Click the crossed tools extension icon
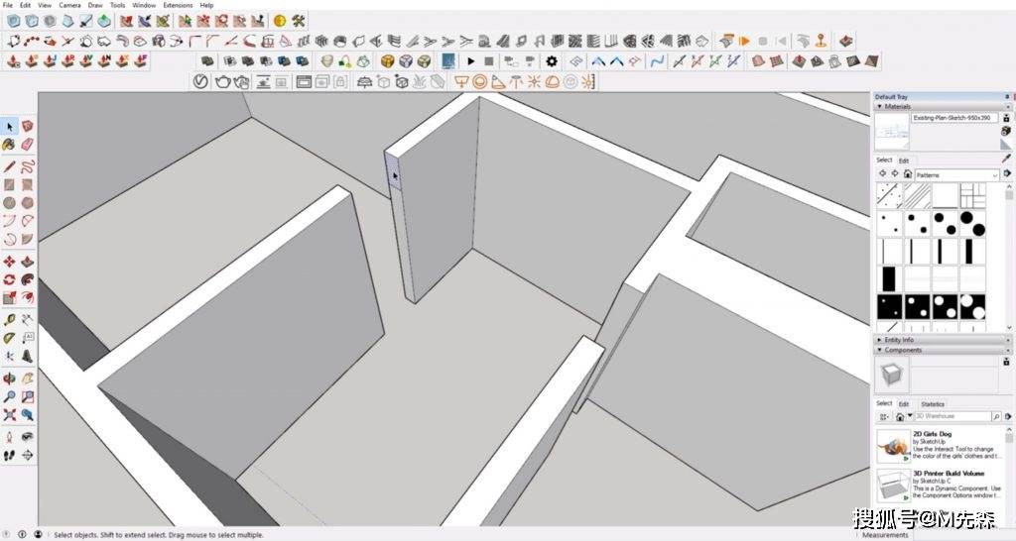 (x=298, y=21)
